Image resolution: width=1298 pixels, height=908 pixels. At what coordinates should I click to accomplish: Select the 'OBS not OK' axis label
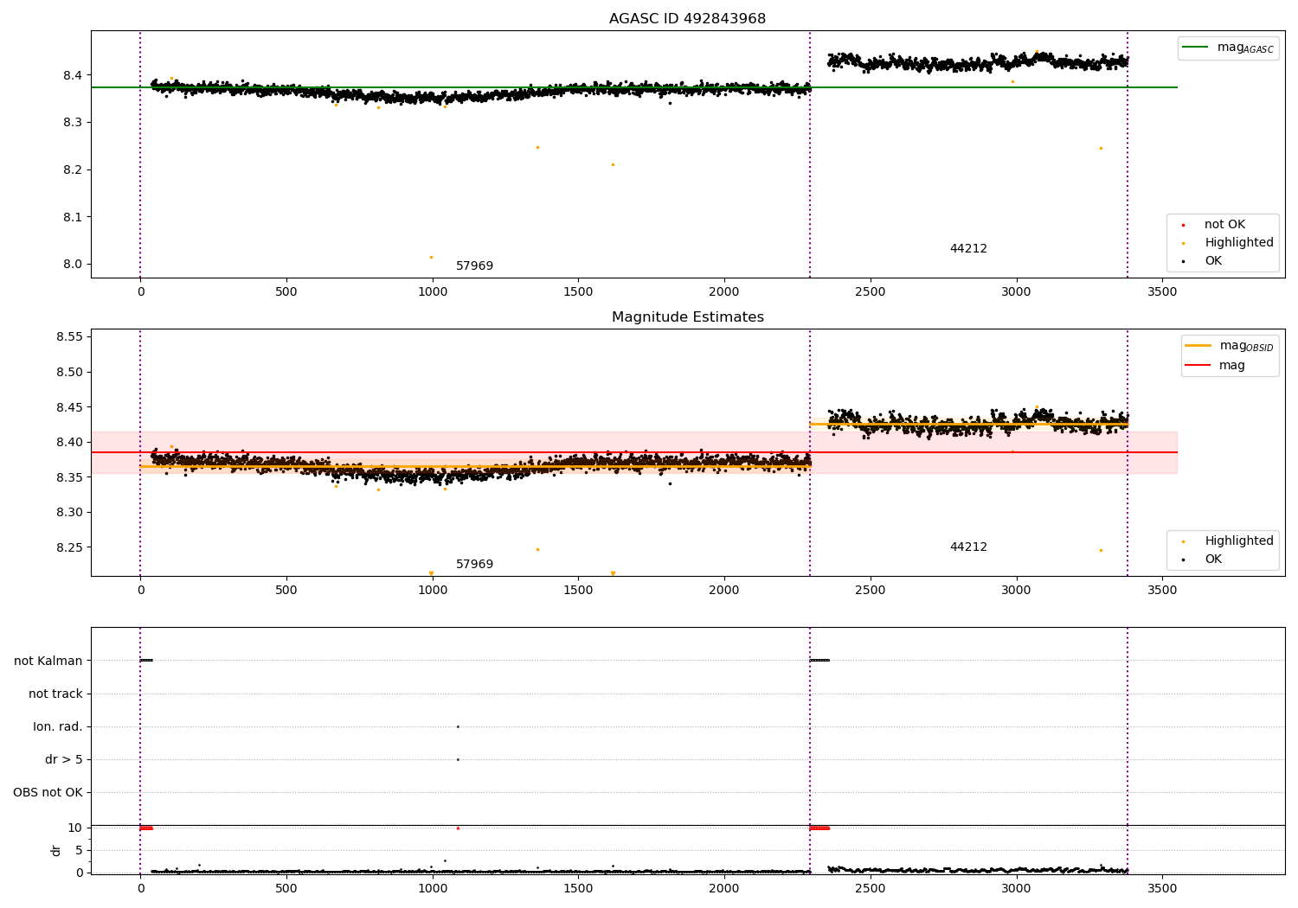pos(48,792)
